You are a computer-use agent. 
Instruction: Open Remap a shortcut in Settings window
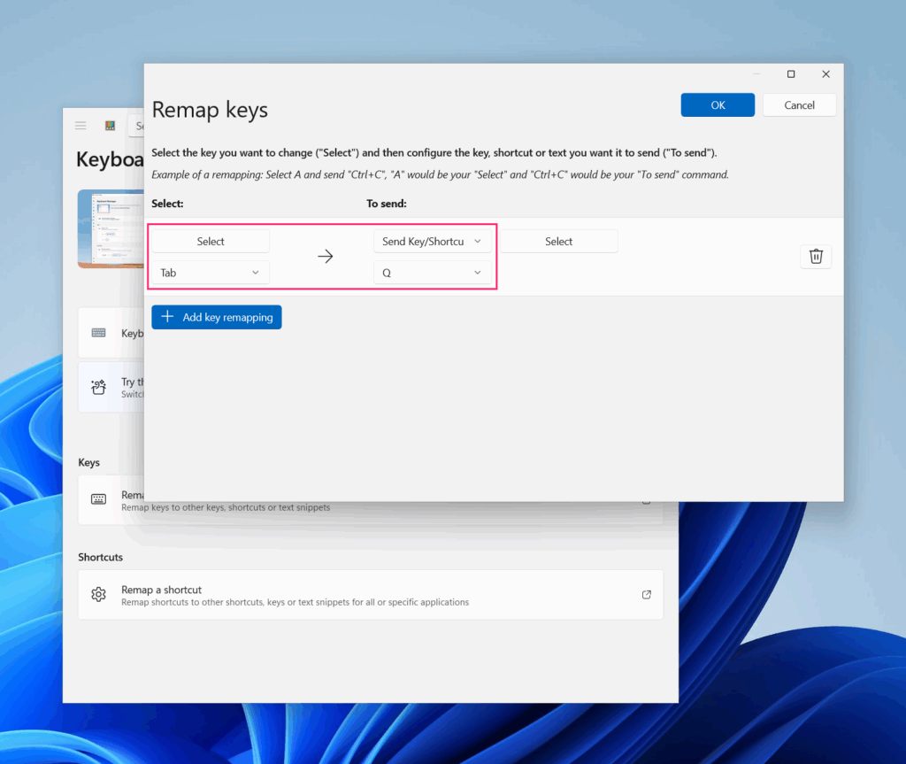click(x=371, y=595)
